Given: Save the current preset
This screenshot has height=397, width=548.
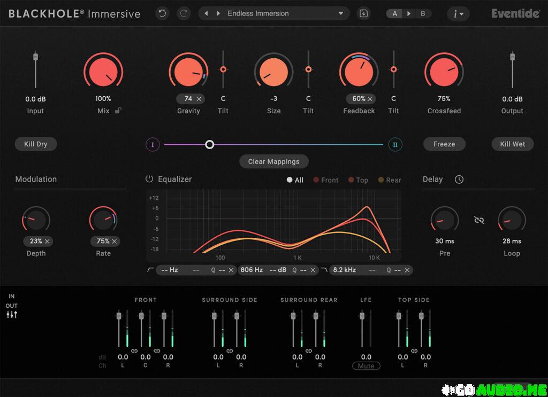Looking at the screenshot, I should (x=364, y=13).
